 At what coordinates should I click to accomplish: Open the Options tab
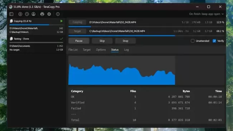click(x=101, y=50)
